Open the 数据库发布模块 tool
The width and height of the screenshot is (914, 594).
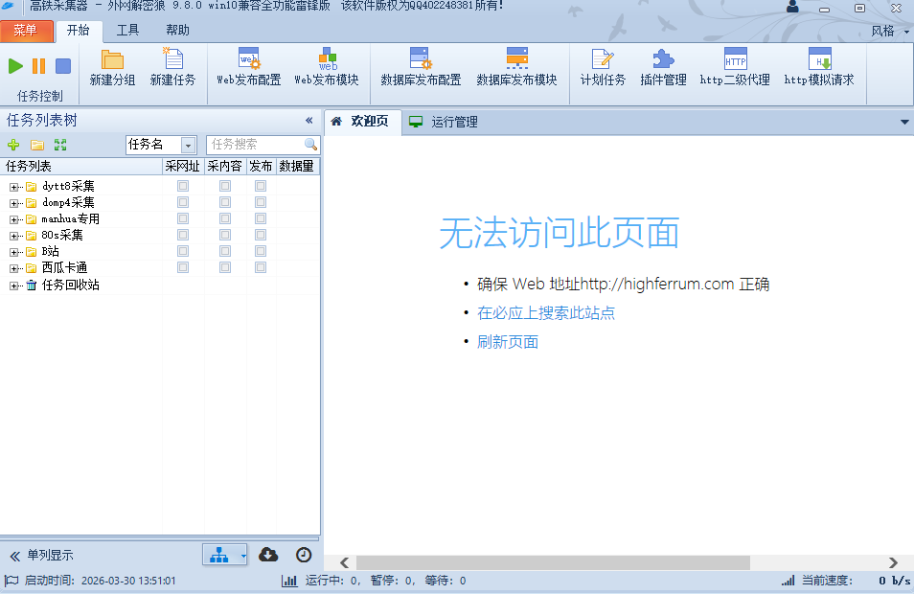pyautogui.click(x=516, y=67)
